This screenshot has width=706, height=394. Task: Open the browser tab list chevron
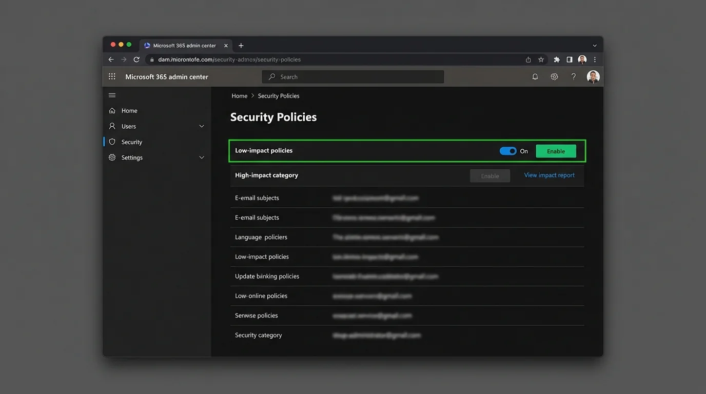click(x=594, y=45)
